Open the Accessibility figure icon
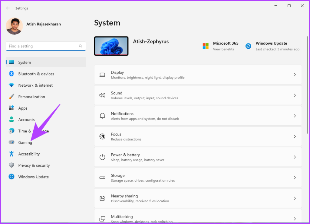 click(x=12, y=154)
